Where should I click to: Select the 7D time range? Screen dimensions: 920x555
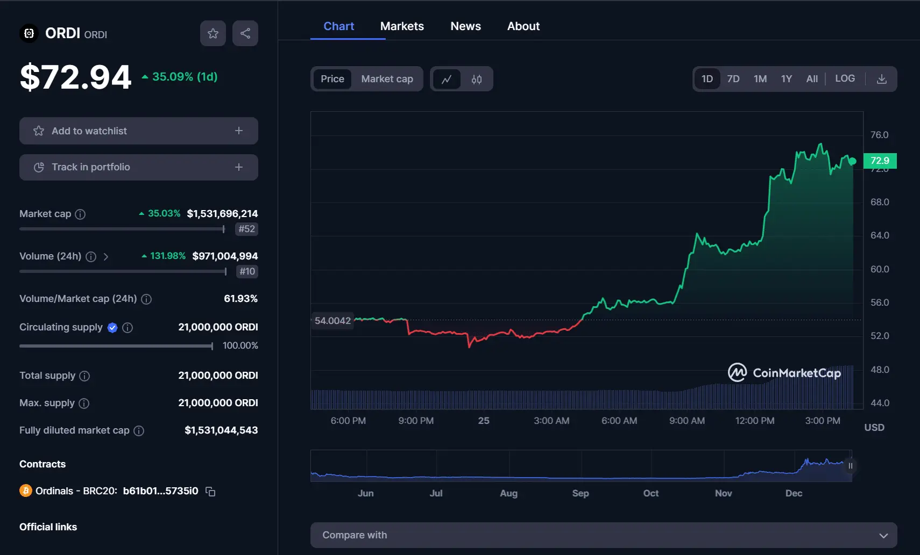[x=733, y=79]
